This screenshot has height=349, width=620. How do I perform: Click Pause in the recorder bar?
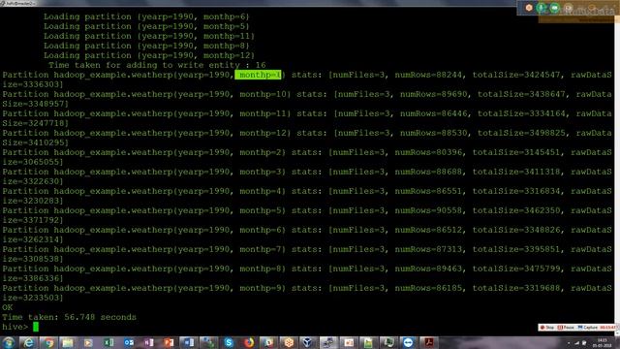click(566, 328)
